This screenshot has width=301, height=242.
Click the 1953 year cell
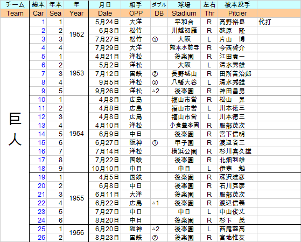[x=76, y=73]
